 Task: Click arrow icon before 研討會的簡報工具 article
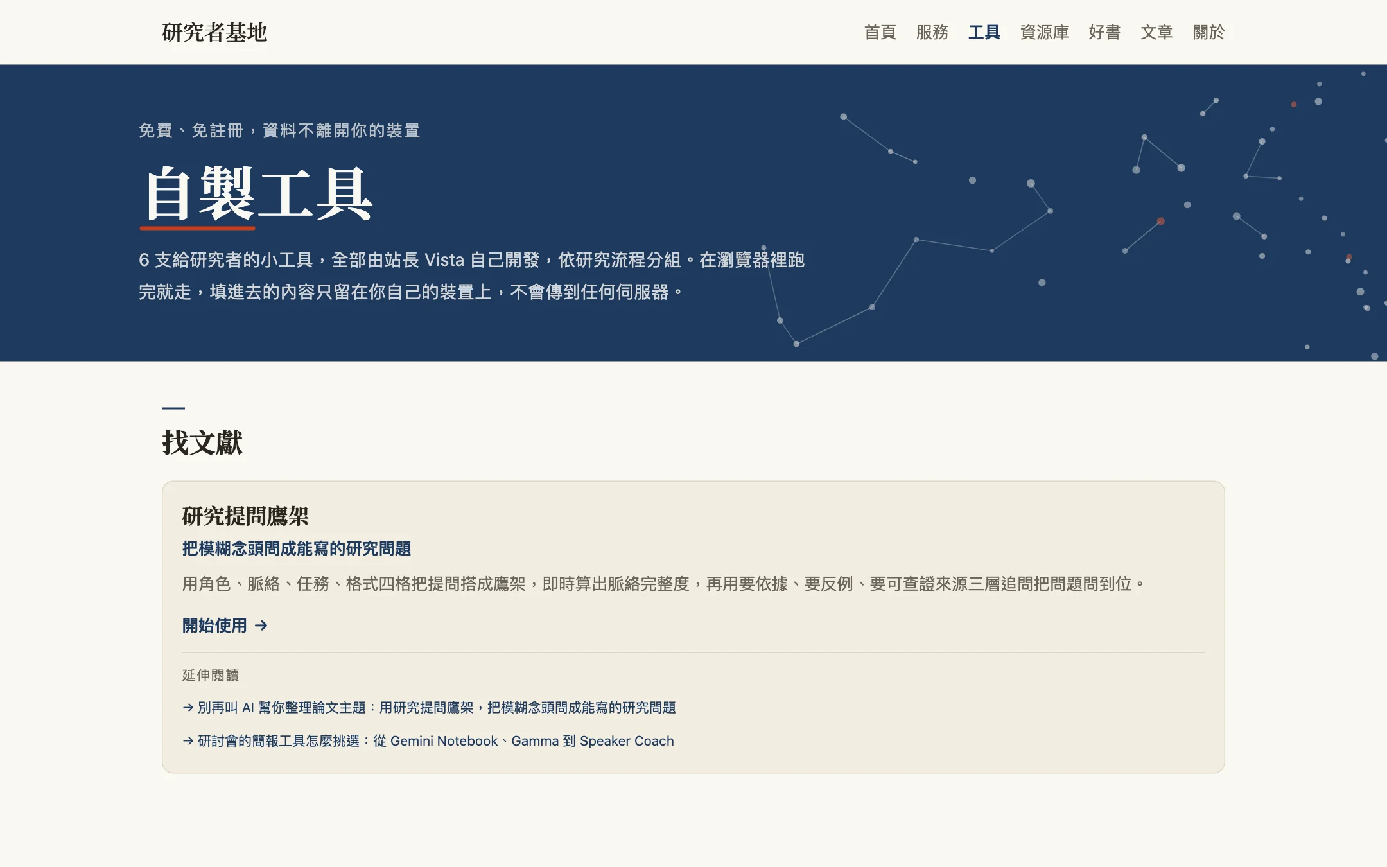(188, 741)
